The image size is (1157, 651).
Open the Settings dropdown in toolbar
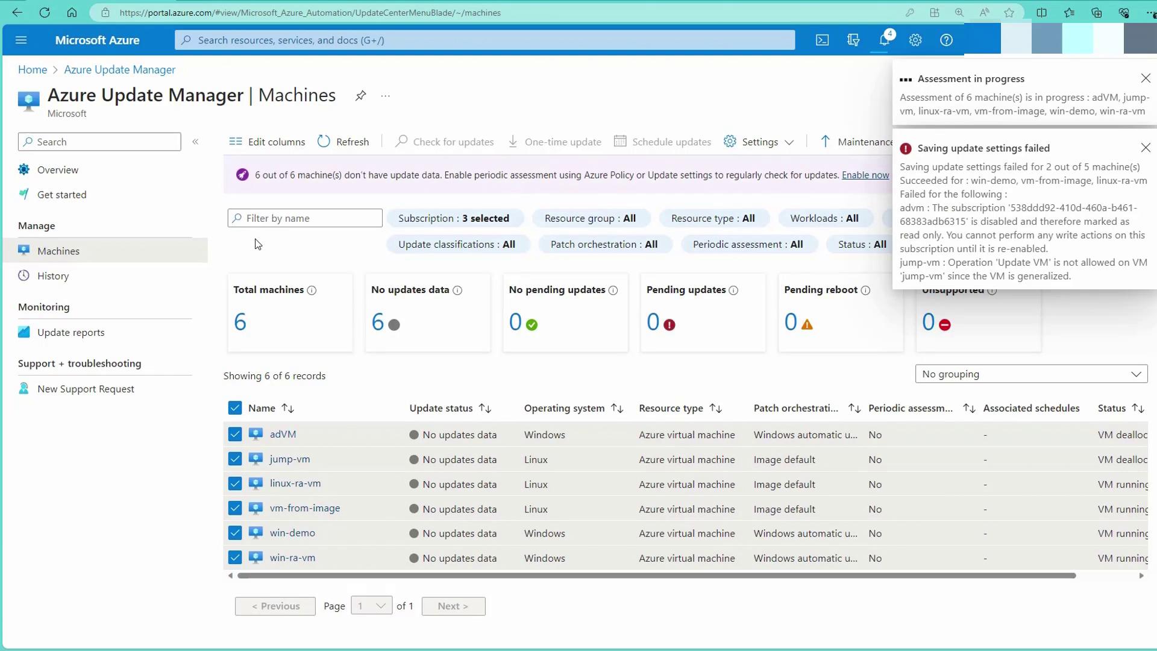(759, 142)
